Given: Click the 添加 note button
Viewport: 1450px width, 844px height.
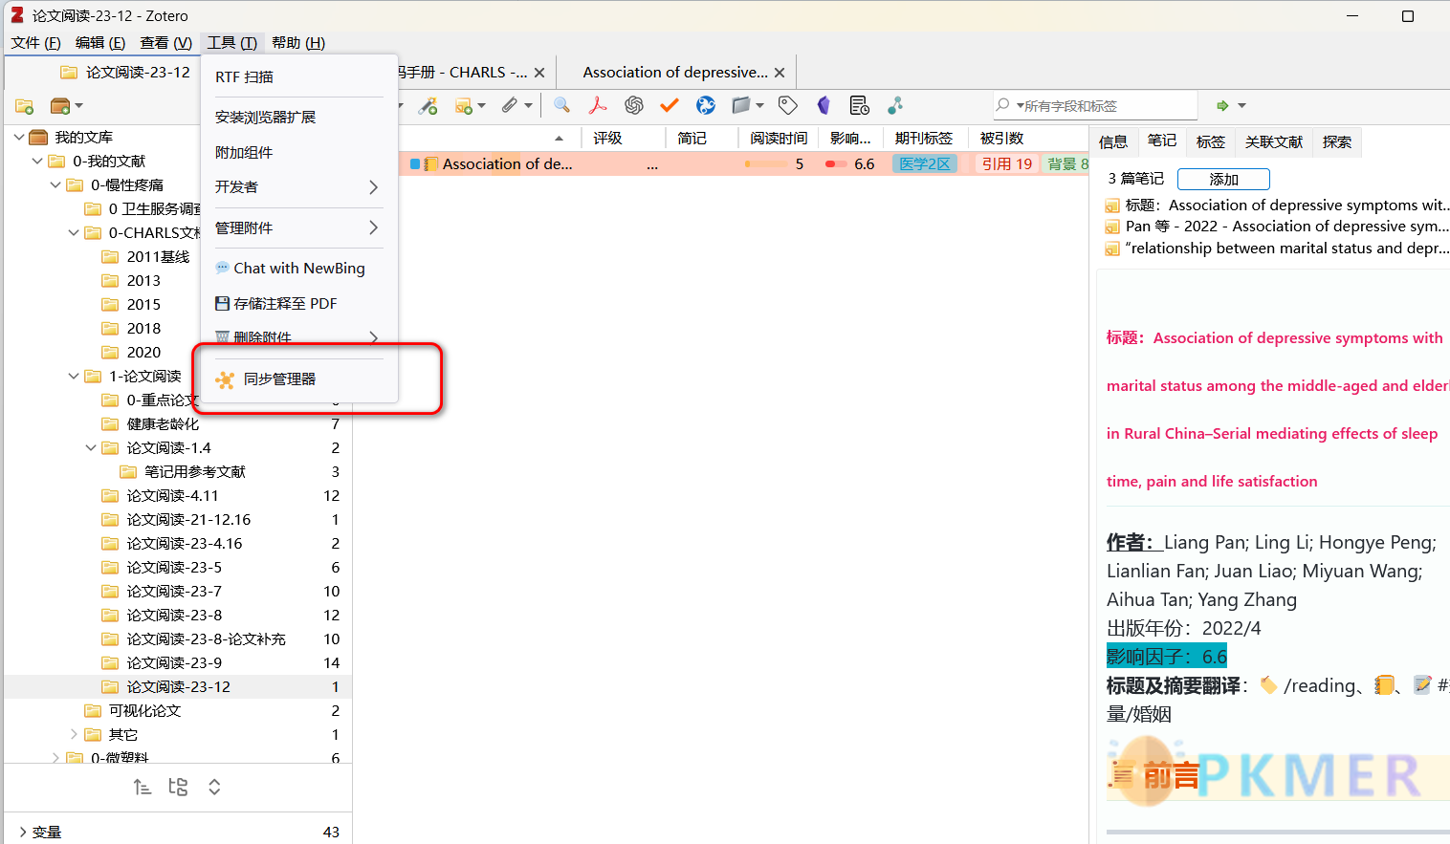Looking at the screenshot, I should (x=1223, y=179).
